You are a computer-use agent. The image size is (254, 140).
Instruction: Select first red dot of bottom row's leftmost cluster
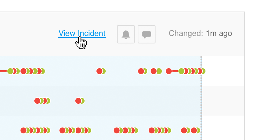pos(23,130)
